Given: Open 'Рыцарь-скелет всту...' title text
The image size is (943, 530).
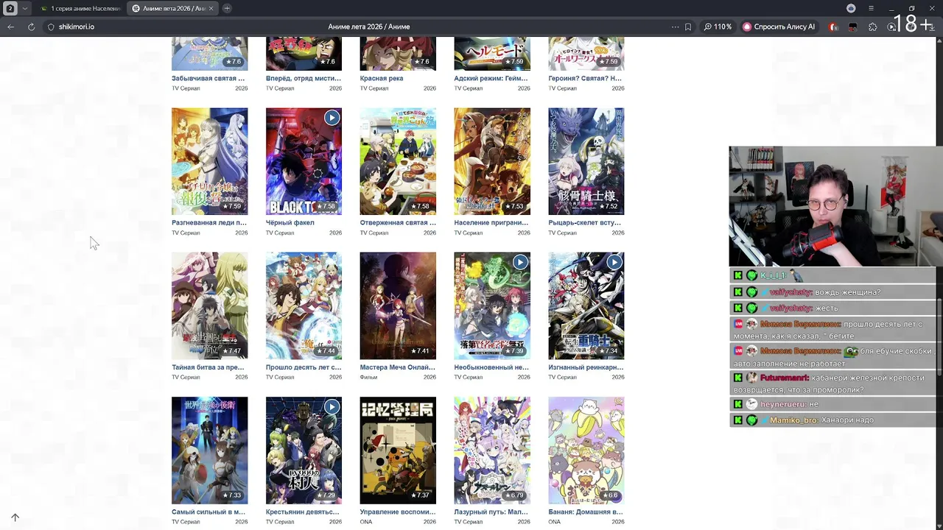Looking at the screenshot, I should click(585, 222).
